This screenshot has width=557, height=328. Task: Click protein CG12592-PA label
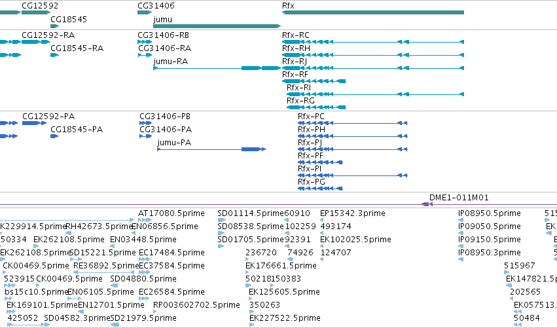pyautogui.click(x=48, y=117)
